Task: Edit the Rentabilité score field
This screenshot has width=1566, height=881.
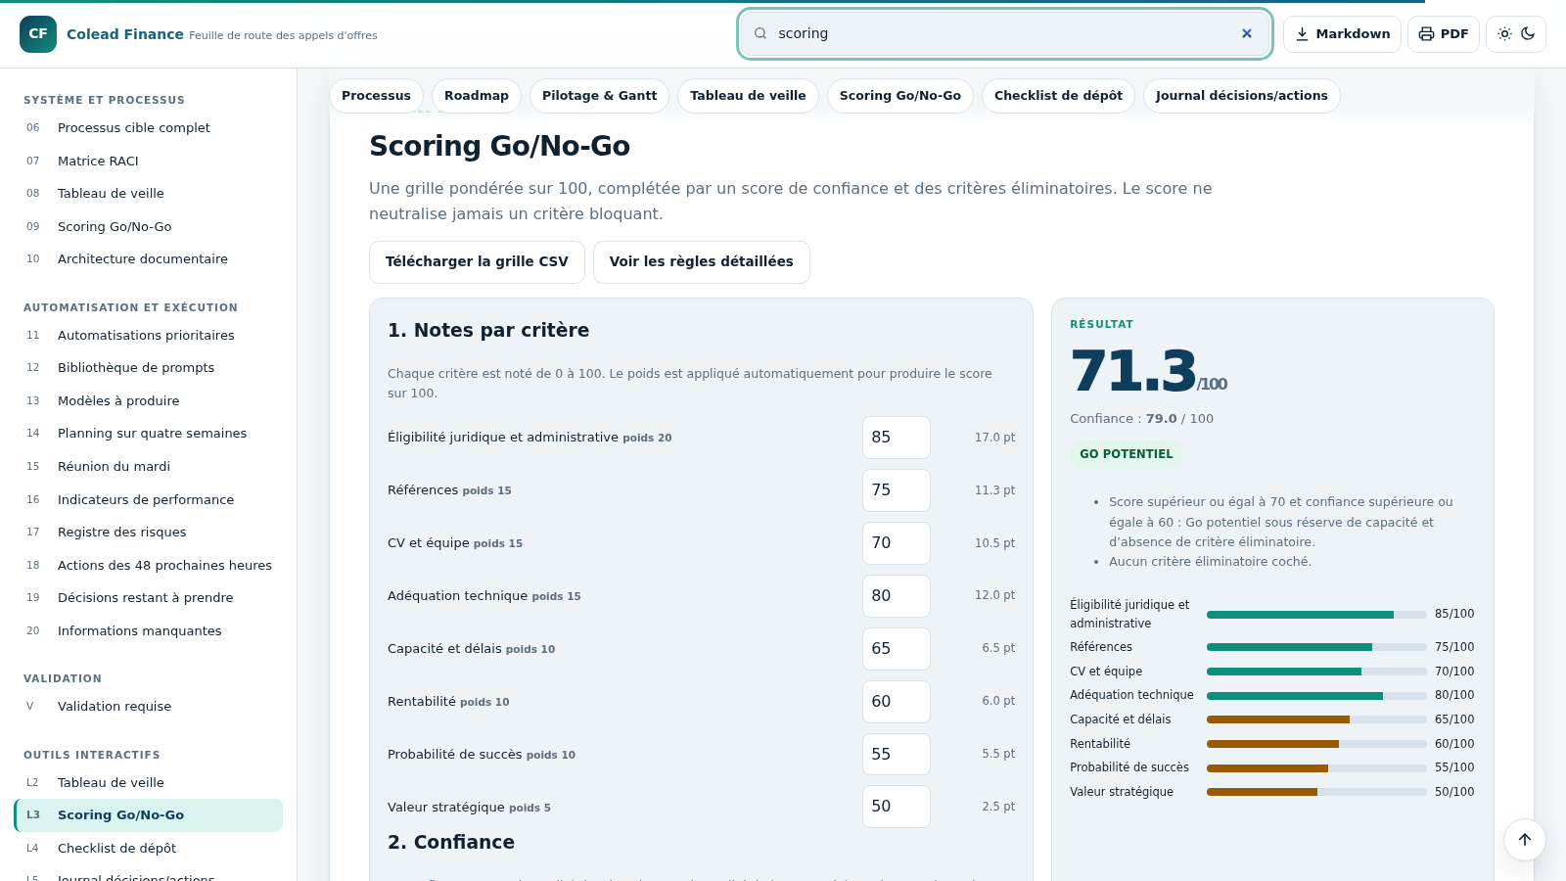Action: [x=896, y=702]
